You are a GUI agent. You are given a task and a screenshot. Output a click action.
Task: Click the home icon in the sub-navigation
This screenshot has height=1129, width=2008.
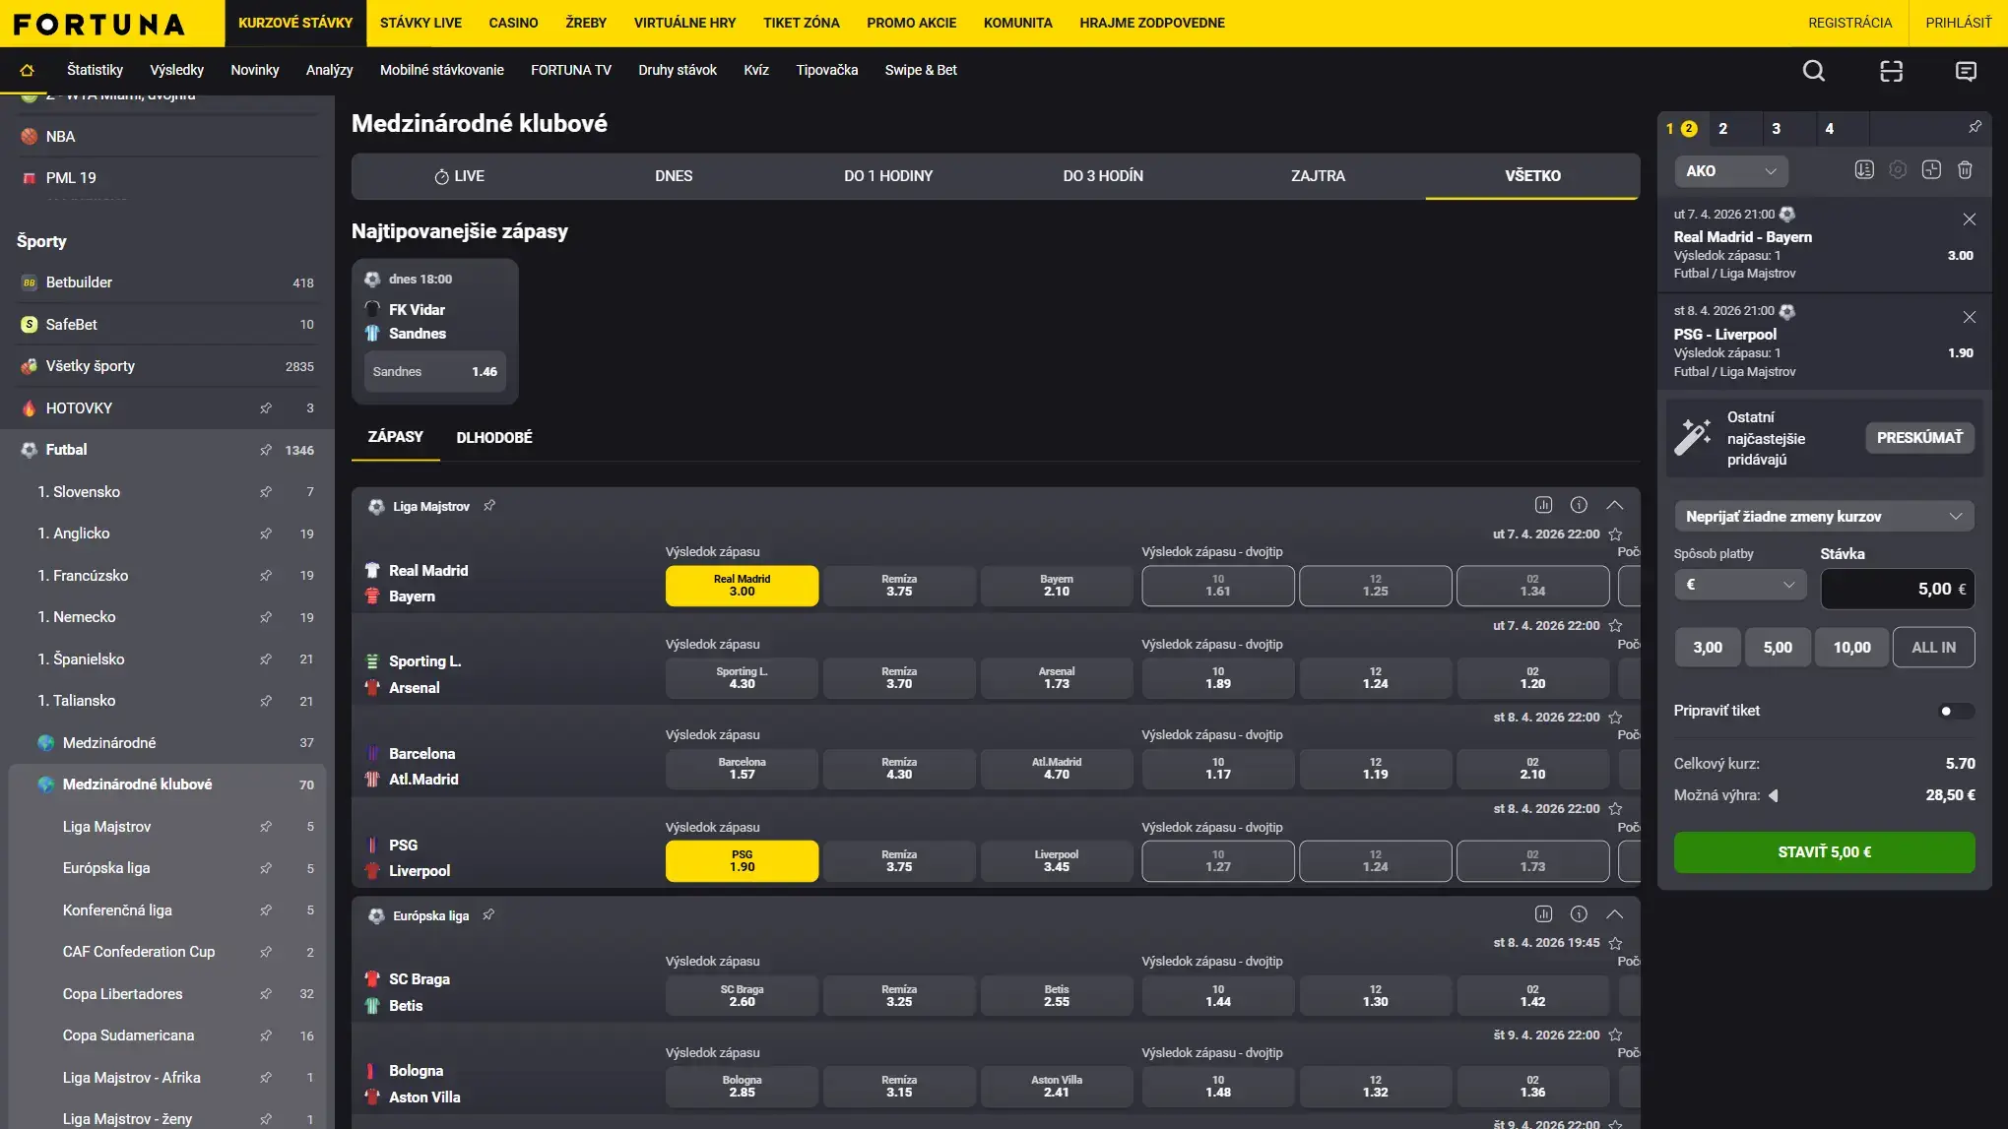[27, 70]
